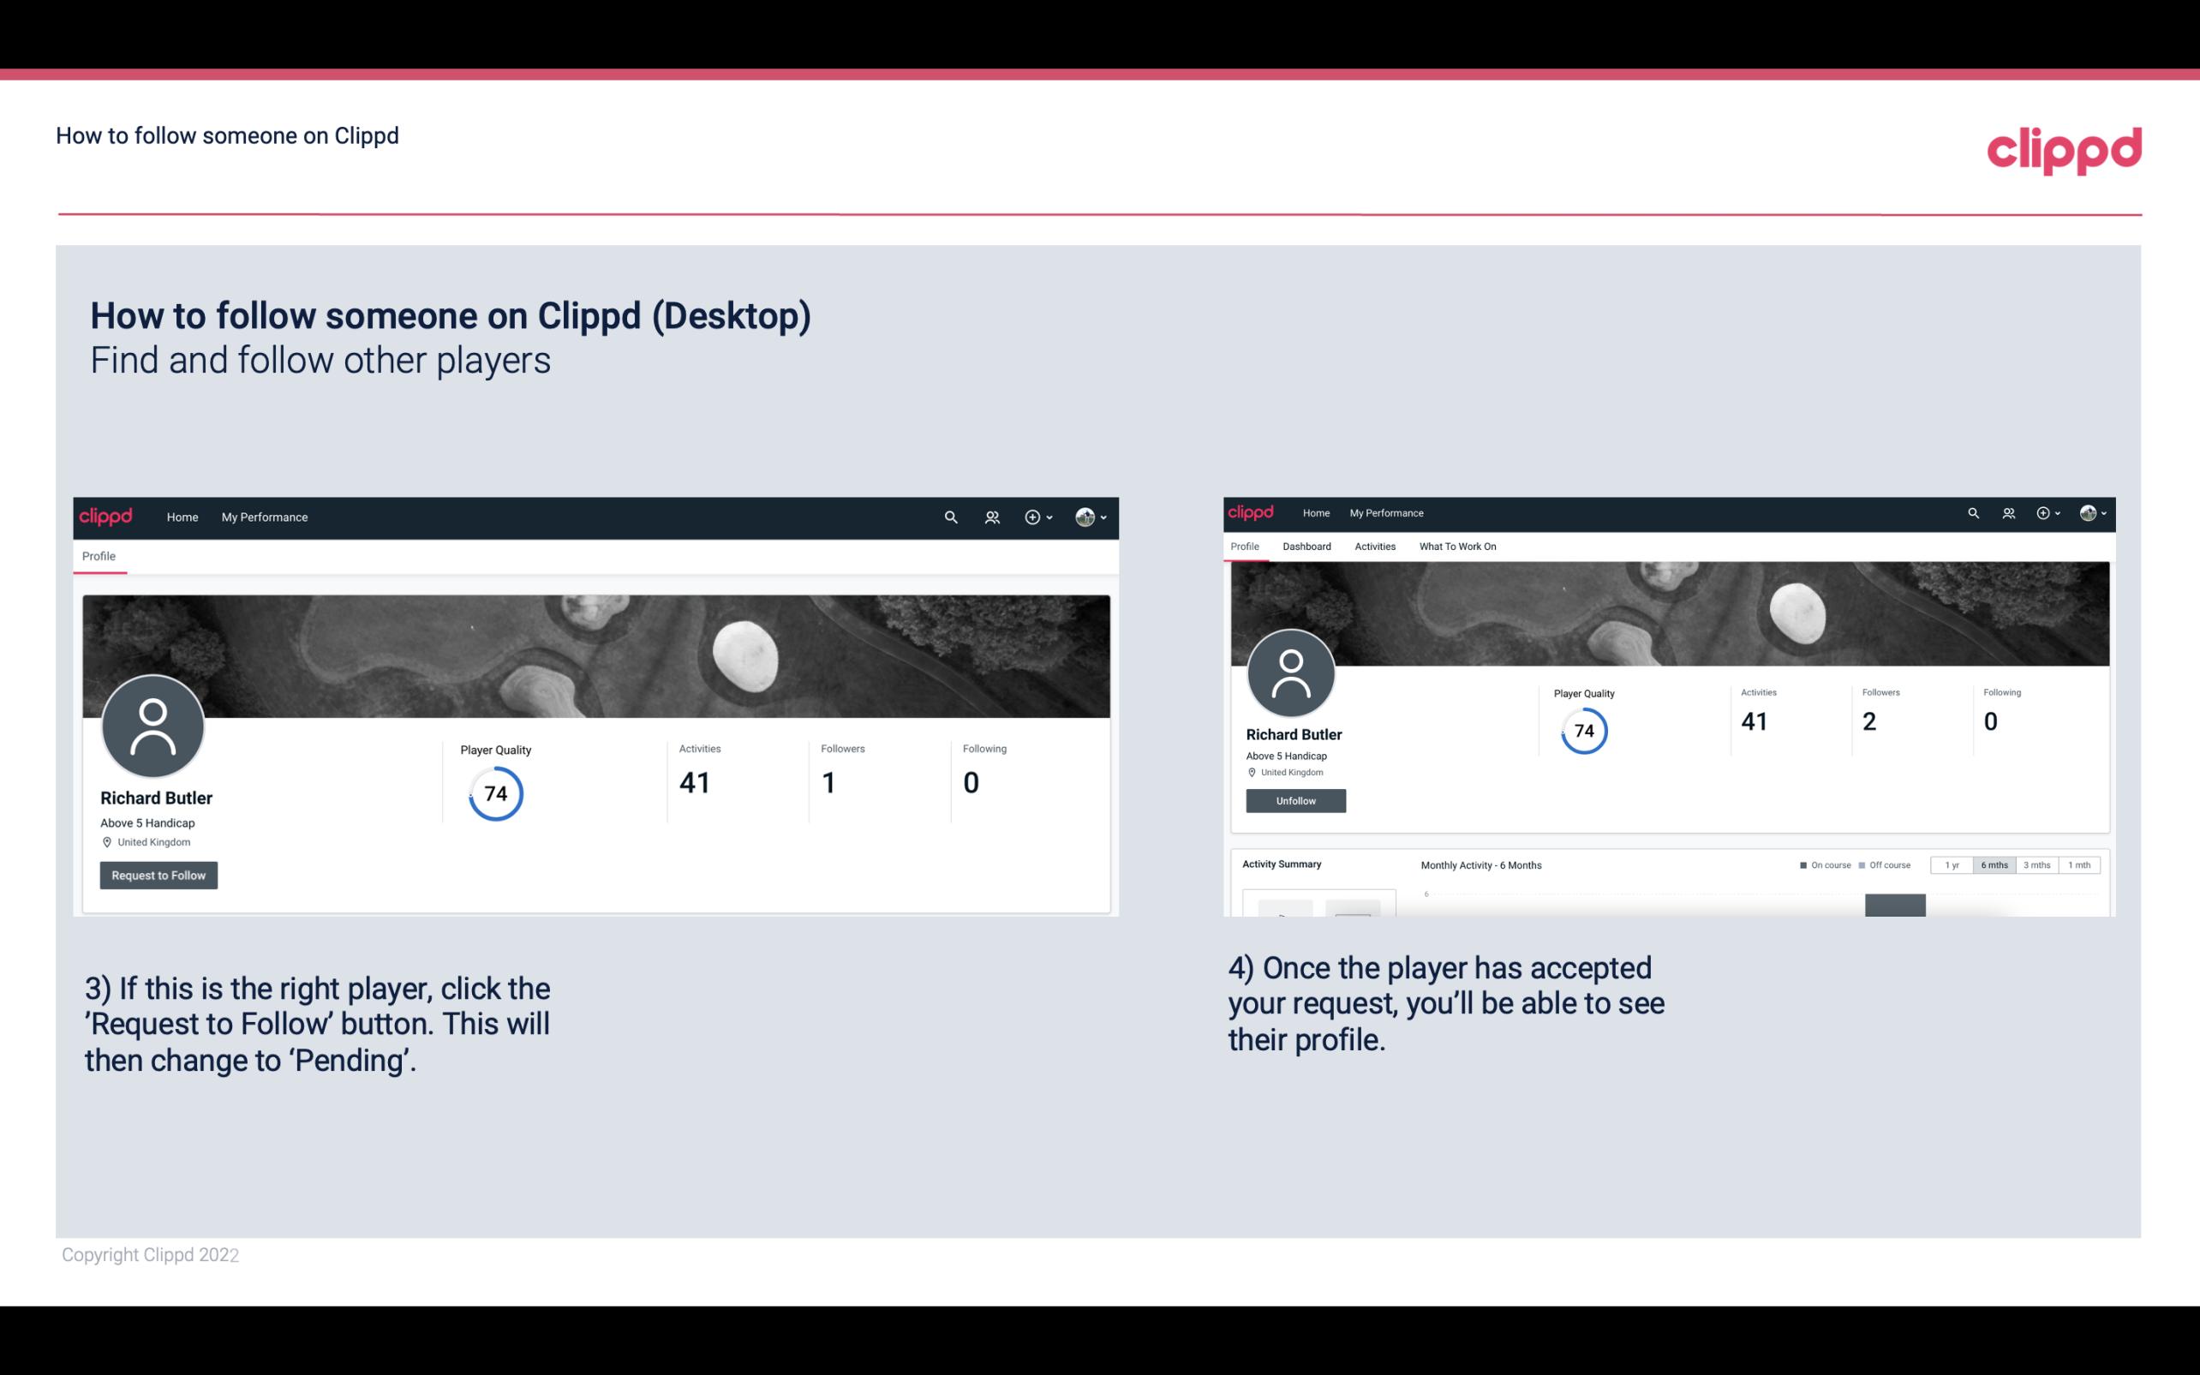Click the 'Request to Follow' button
Viewport: 2200px width, 1375px height.
click(x=158, y=875)
